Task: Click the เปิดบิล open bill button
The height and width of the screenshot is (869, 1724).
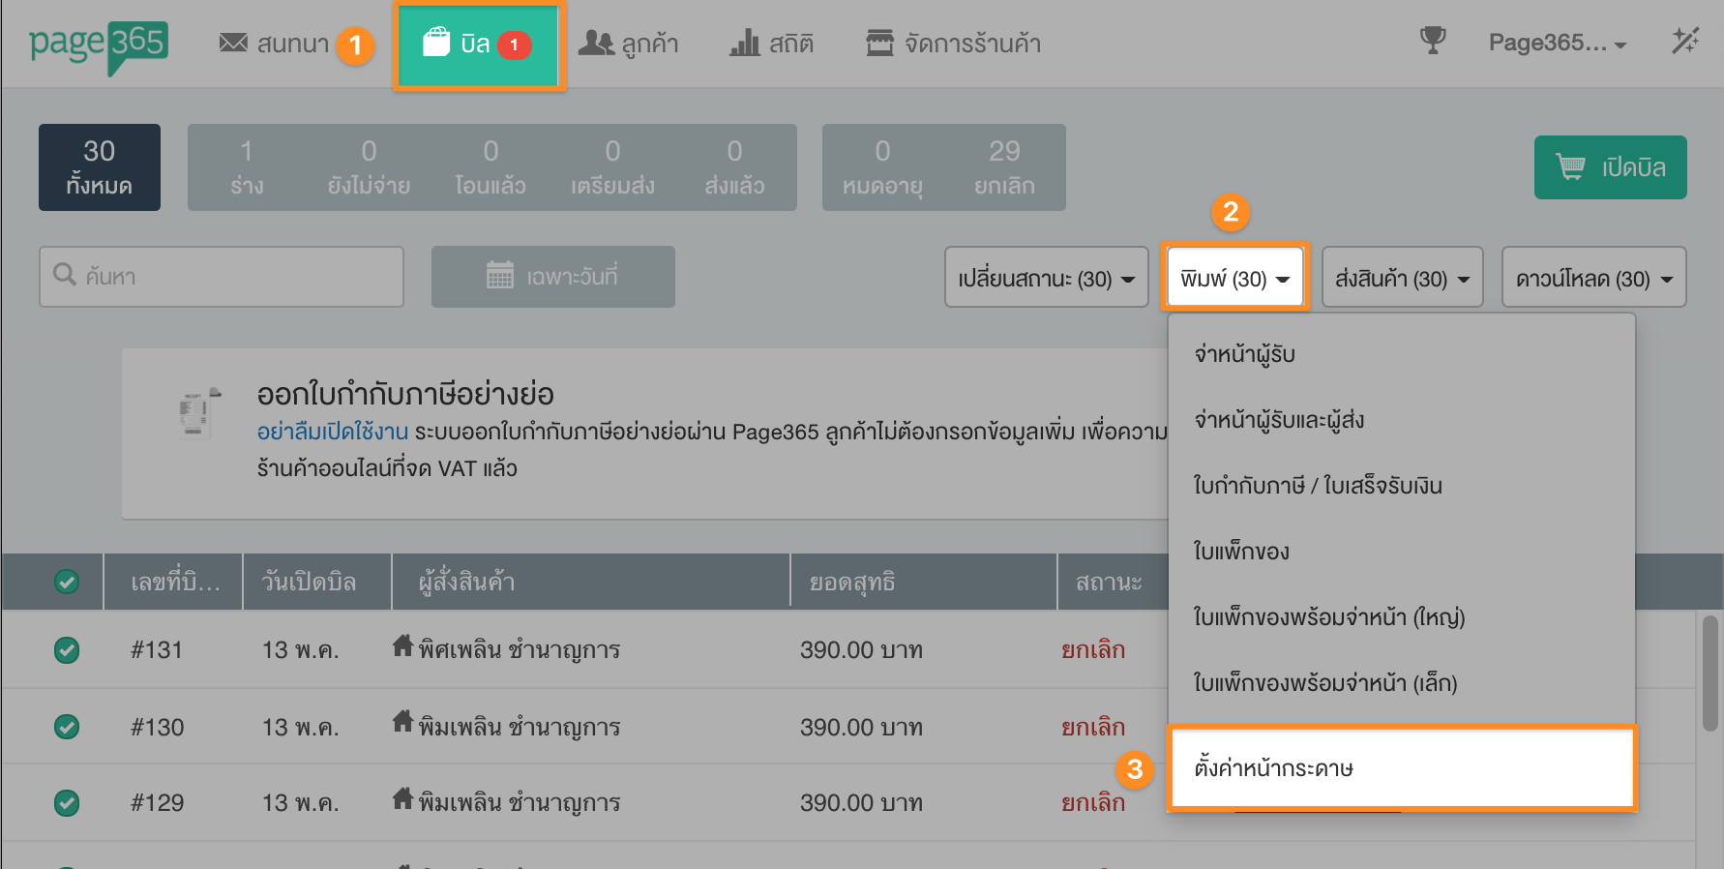Action: tap(1611, 167)
